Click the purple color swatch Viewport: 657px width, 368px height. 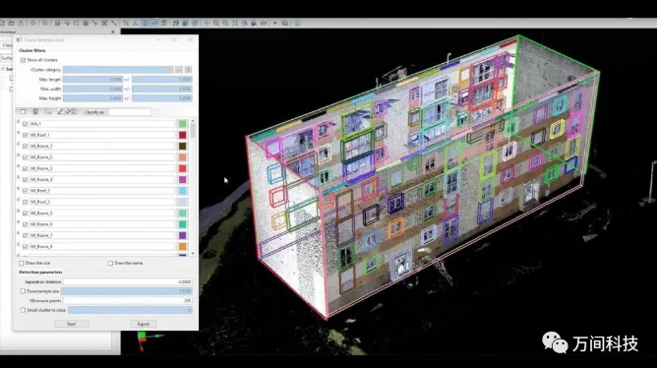(x=182, y=235)
